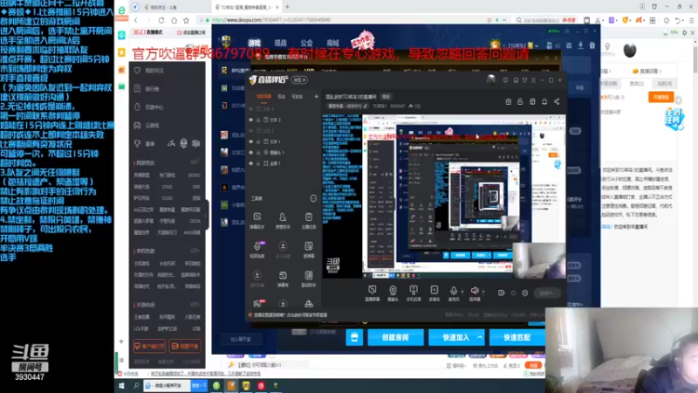This screenshot has height=393, width=698.
Task: Click the unlock padlock icon in room toolbar
Action: coord(520,101)
